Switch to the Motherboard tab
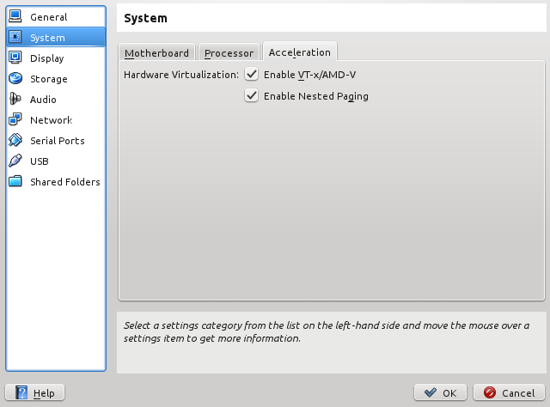This screenshot has height=407, width=550. pyautogui.click(x=156, y=53)
